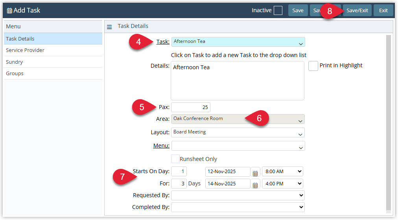The image size is (398, 220).
Task: Click the Pax field containing 25
Action: coord(191,107)
